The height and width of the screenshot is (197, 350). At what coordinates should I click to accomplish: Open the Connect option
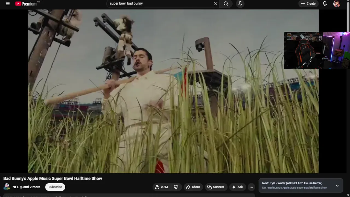[x=216, y=187]
